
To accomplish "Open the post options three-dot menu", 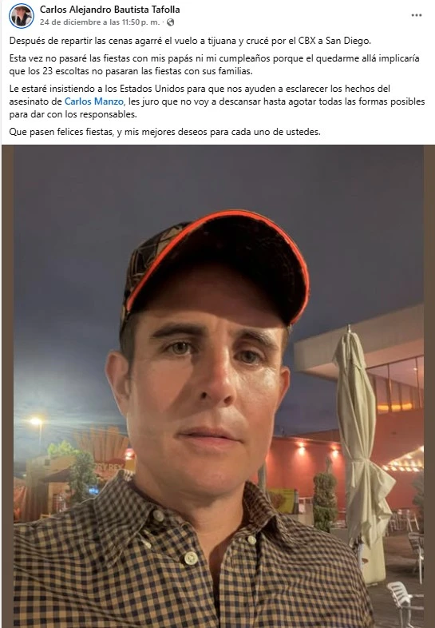I will click(416, 15).
